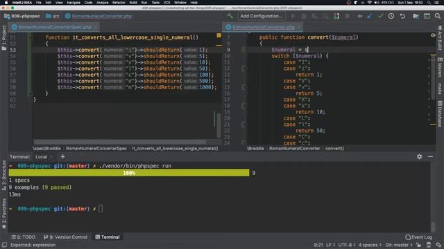Click left editor vertical scrollbar

tap(219, 126)
